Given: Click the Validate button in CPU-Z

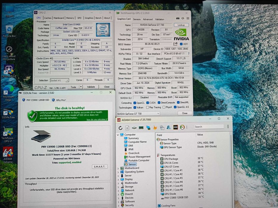Looking at the screenshot, I should pos(91,87).
